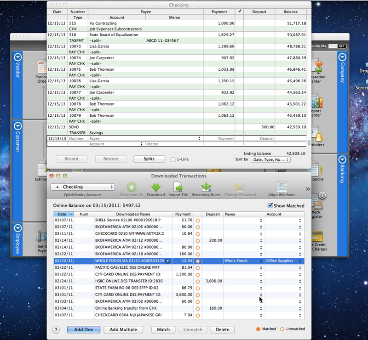This screenshot has width=368, height=340.
Task: Click the Unmatch button
Action: tap(193, 329)
